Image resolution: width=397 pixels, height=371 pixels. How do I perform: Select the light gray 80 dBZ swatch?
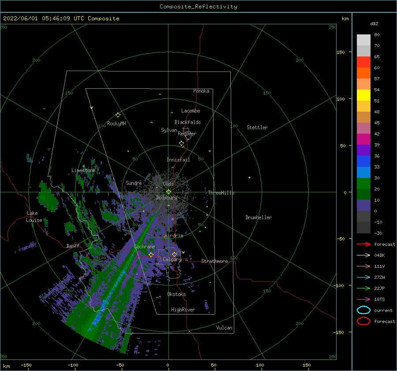pos(363,40)
